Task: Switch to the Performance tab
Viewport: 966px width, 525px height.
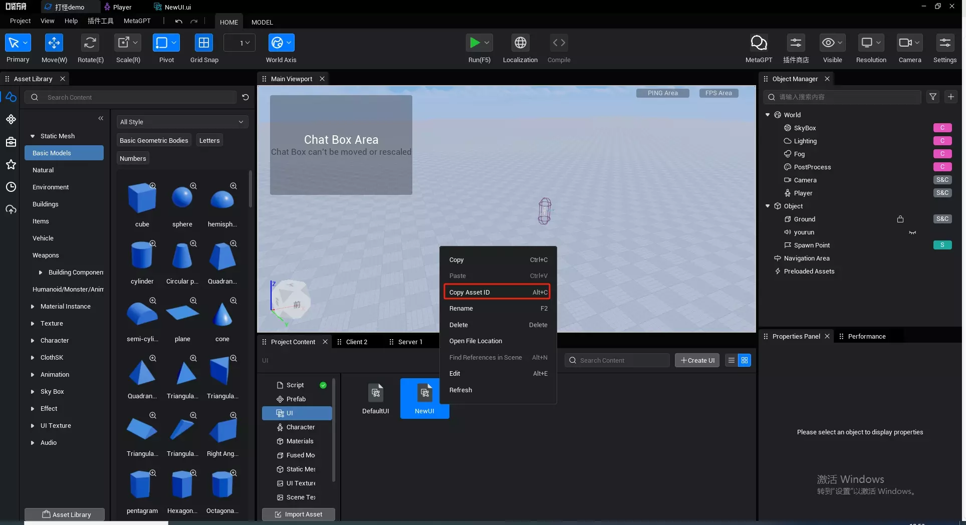Action: tap(866, 336)
